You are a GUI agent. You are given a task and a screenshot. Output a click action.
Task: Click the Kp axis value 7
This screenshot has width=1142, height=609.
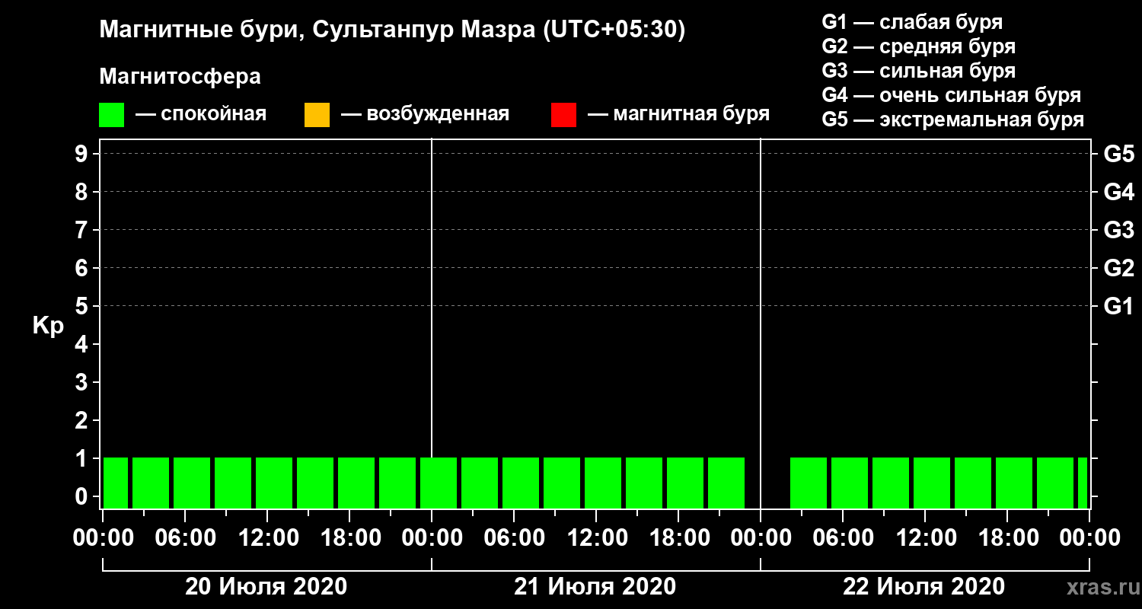pyautogui.click(x=83, y=230)
